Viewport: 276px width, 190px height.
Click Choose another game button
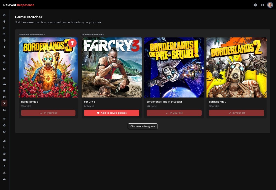[143, 126]
